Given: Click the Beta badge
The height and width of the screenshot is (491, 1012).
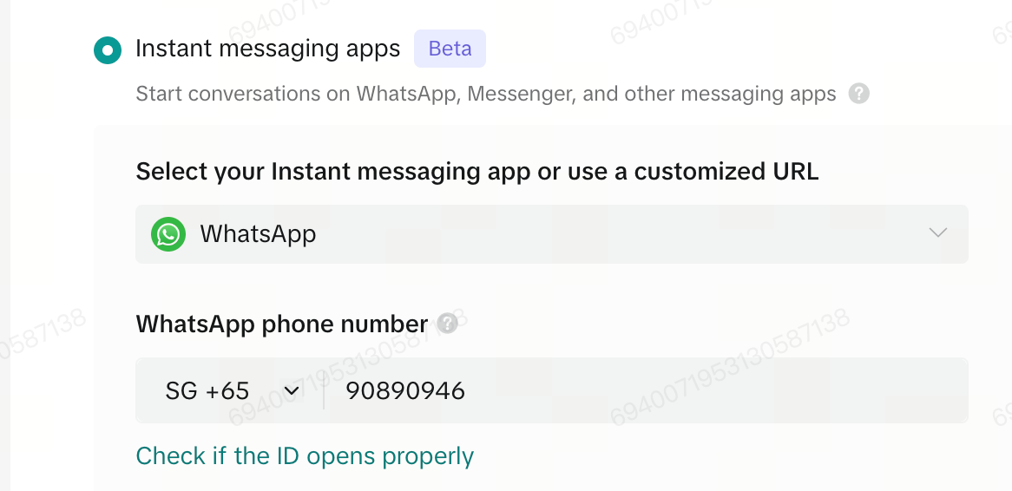Looking at the screenshot, I should coord(450,49).
